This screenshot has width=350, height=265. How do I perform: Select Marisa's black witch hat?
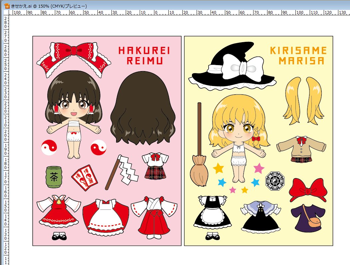tap(232, 66)
